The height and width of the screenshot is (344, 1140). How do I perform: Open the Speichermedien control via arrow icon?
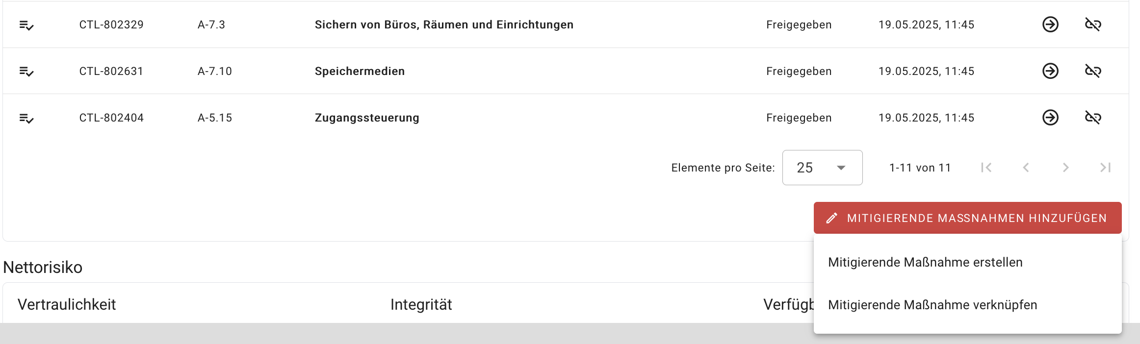(1050, 71)
